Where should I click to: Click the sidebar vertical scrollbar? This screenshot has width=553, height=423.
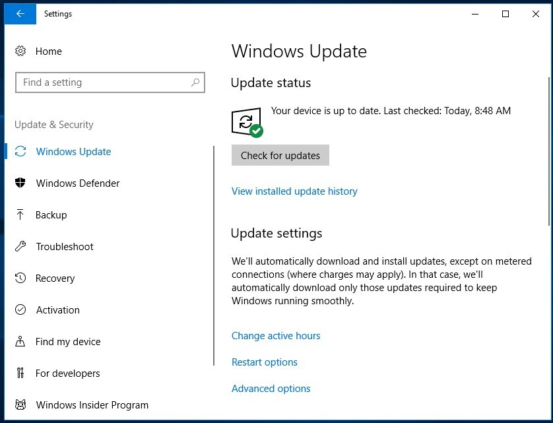(214, 256)
